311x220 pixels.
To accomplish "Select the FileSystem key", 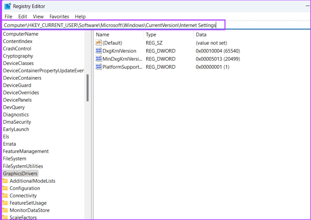I will pyautogui.click(x=15, y=159).
